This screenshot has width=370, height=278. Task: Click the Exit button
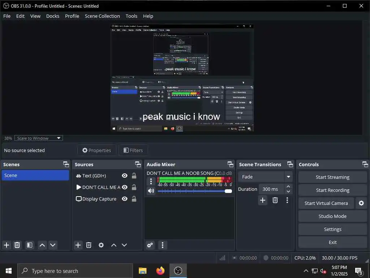pos(332,242)
